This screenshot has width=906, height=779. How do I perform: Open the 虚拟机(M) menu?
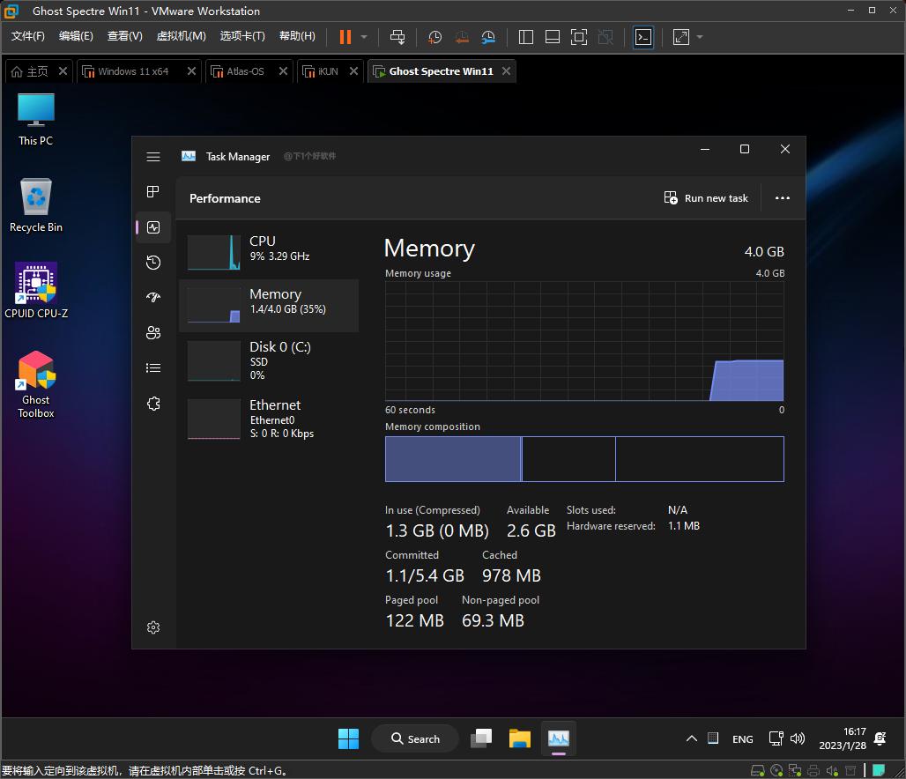pyautogui.click(x=181, y=36)
